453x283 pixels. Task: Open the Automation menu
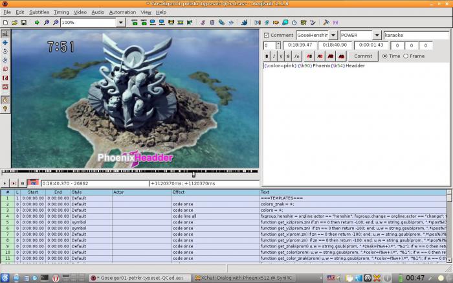122,12
